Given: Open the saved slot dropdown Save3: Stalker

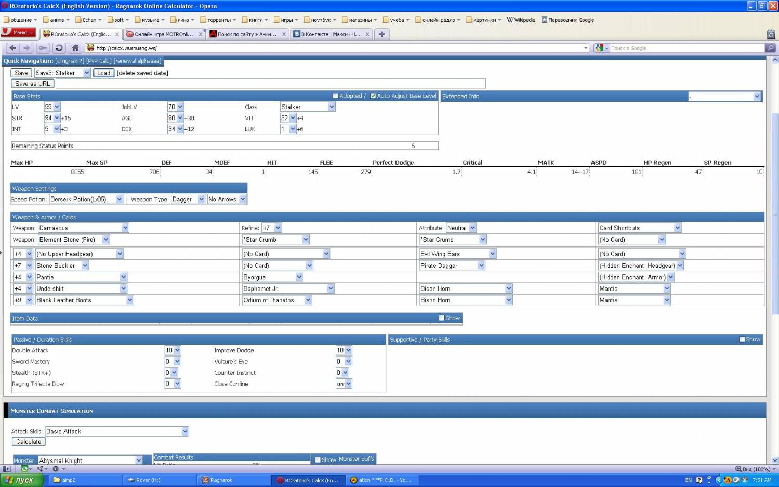Looking at the screenshot, I should click(x=62, y=73).
